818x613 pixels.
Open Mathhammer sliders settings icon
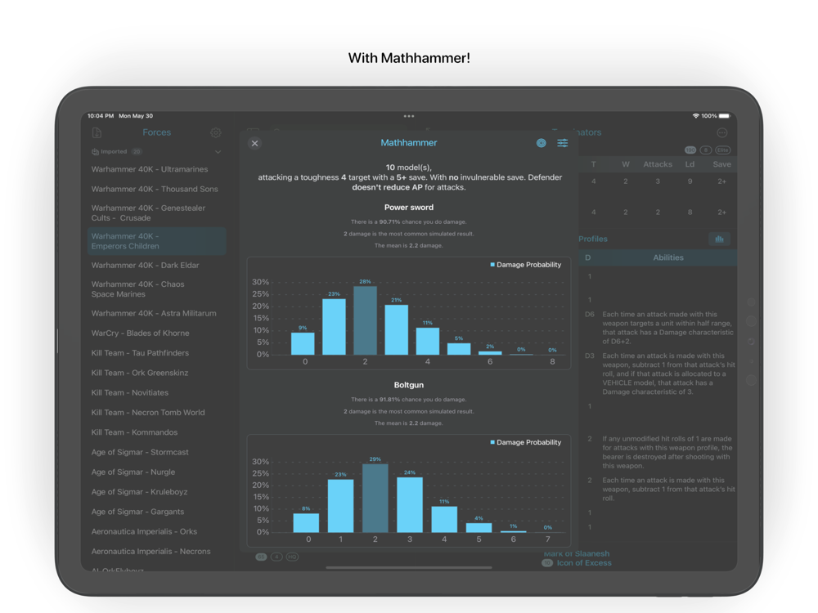tap(563, 143)
